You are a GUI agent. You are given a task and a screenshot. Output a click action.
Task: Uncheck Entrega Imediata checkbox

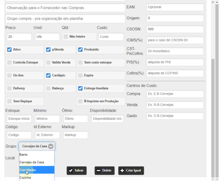pos(80,88)
